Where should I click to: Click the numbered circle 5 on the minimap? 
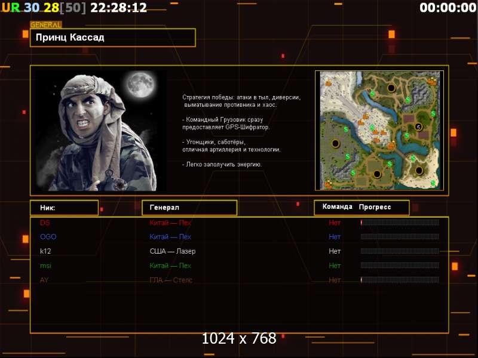pos(418,127)
